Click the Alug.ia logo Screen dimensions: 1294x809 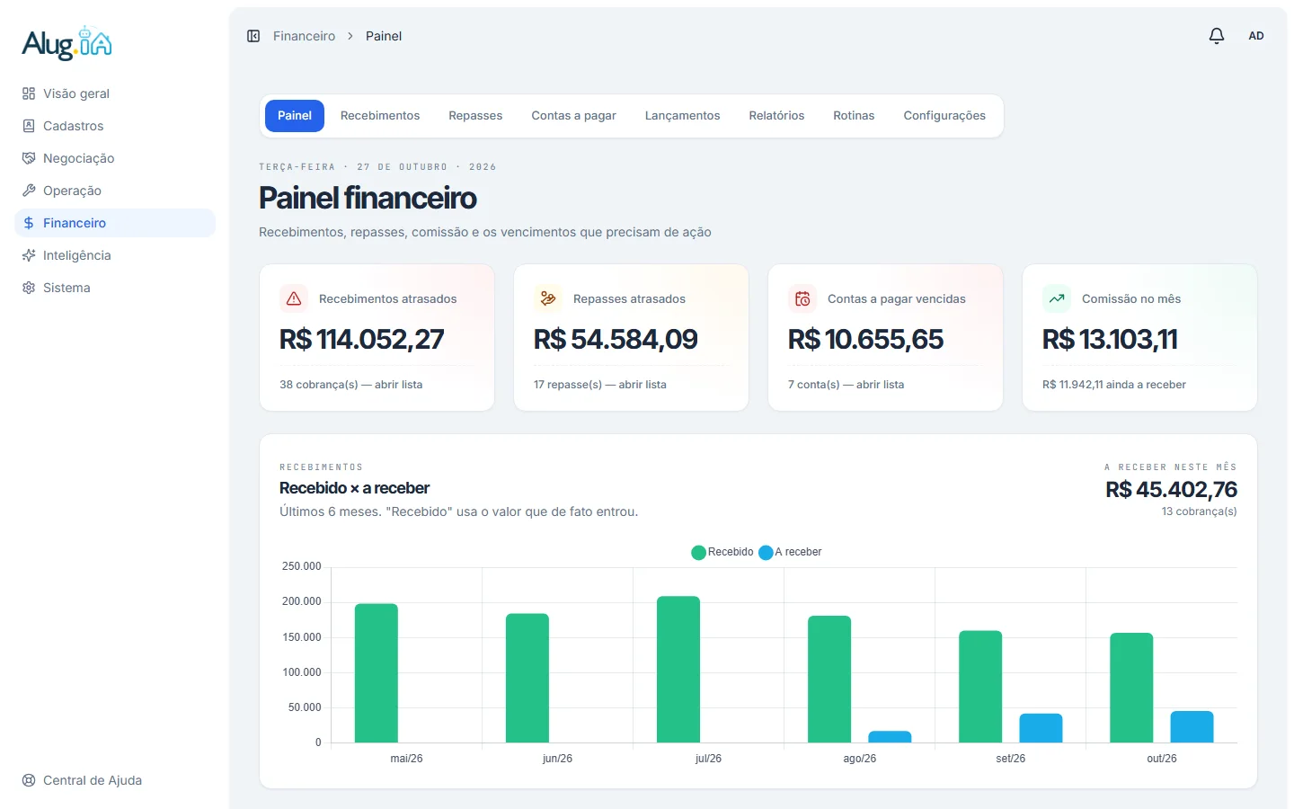67,43
